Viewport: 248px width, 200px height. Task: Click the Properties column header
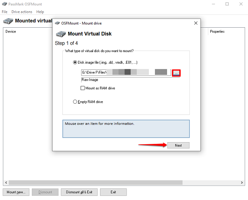217,31
